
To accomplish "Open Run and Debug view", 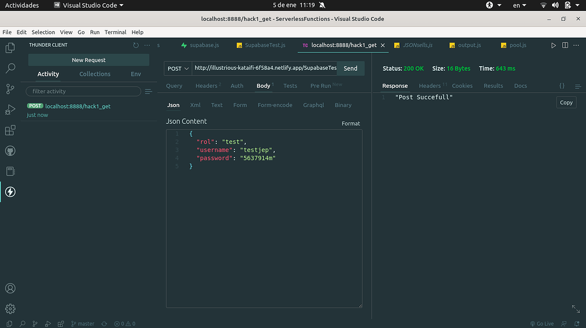I will point(10,109).
